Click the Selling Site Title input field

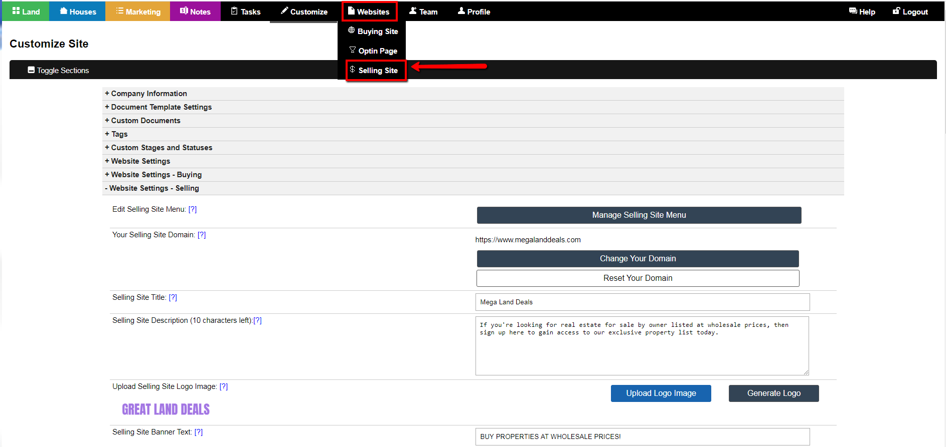[643, 302]
